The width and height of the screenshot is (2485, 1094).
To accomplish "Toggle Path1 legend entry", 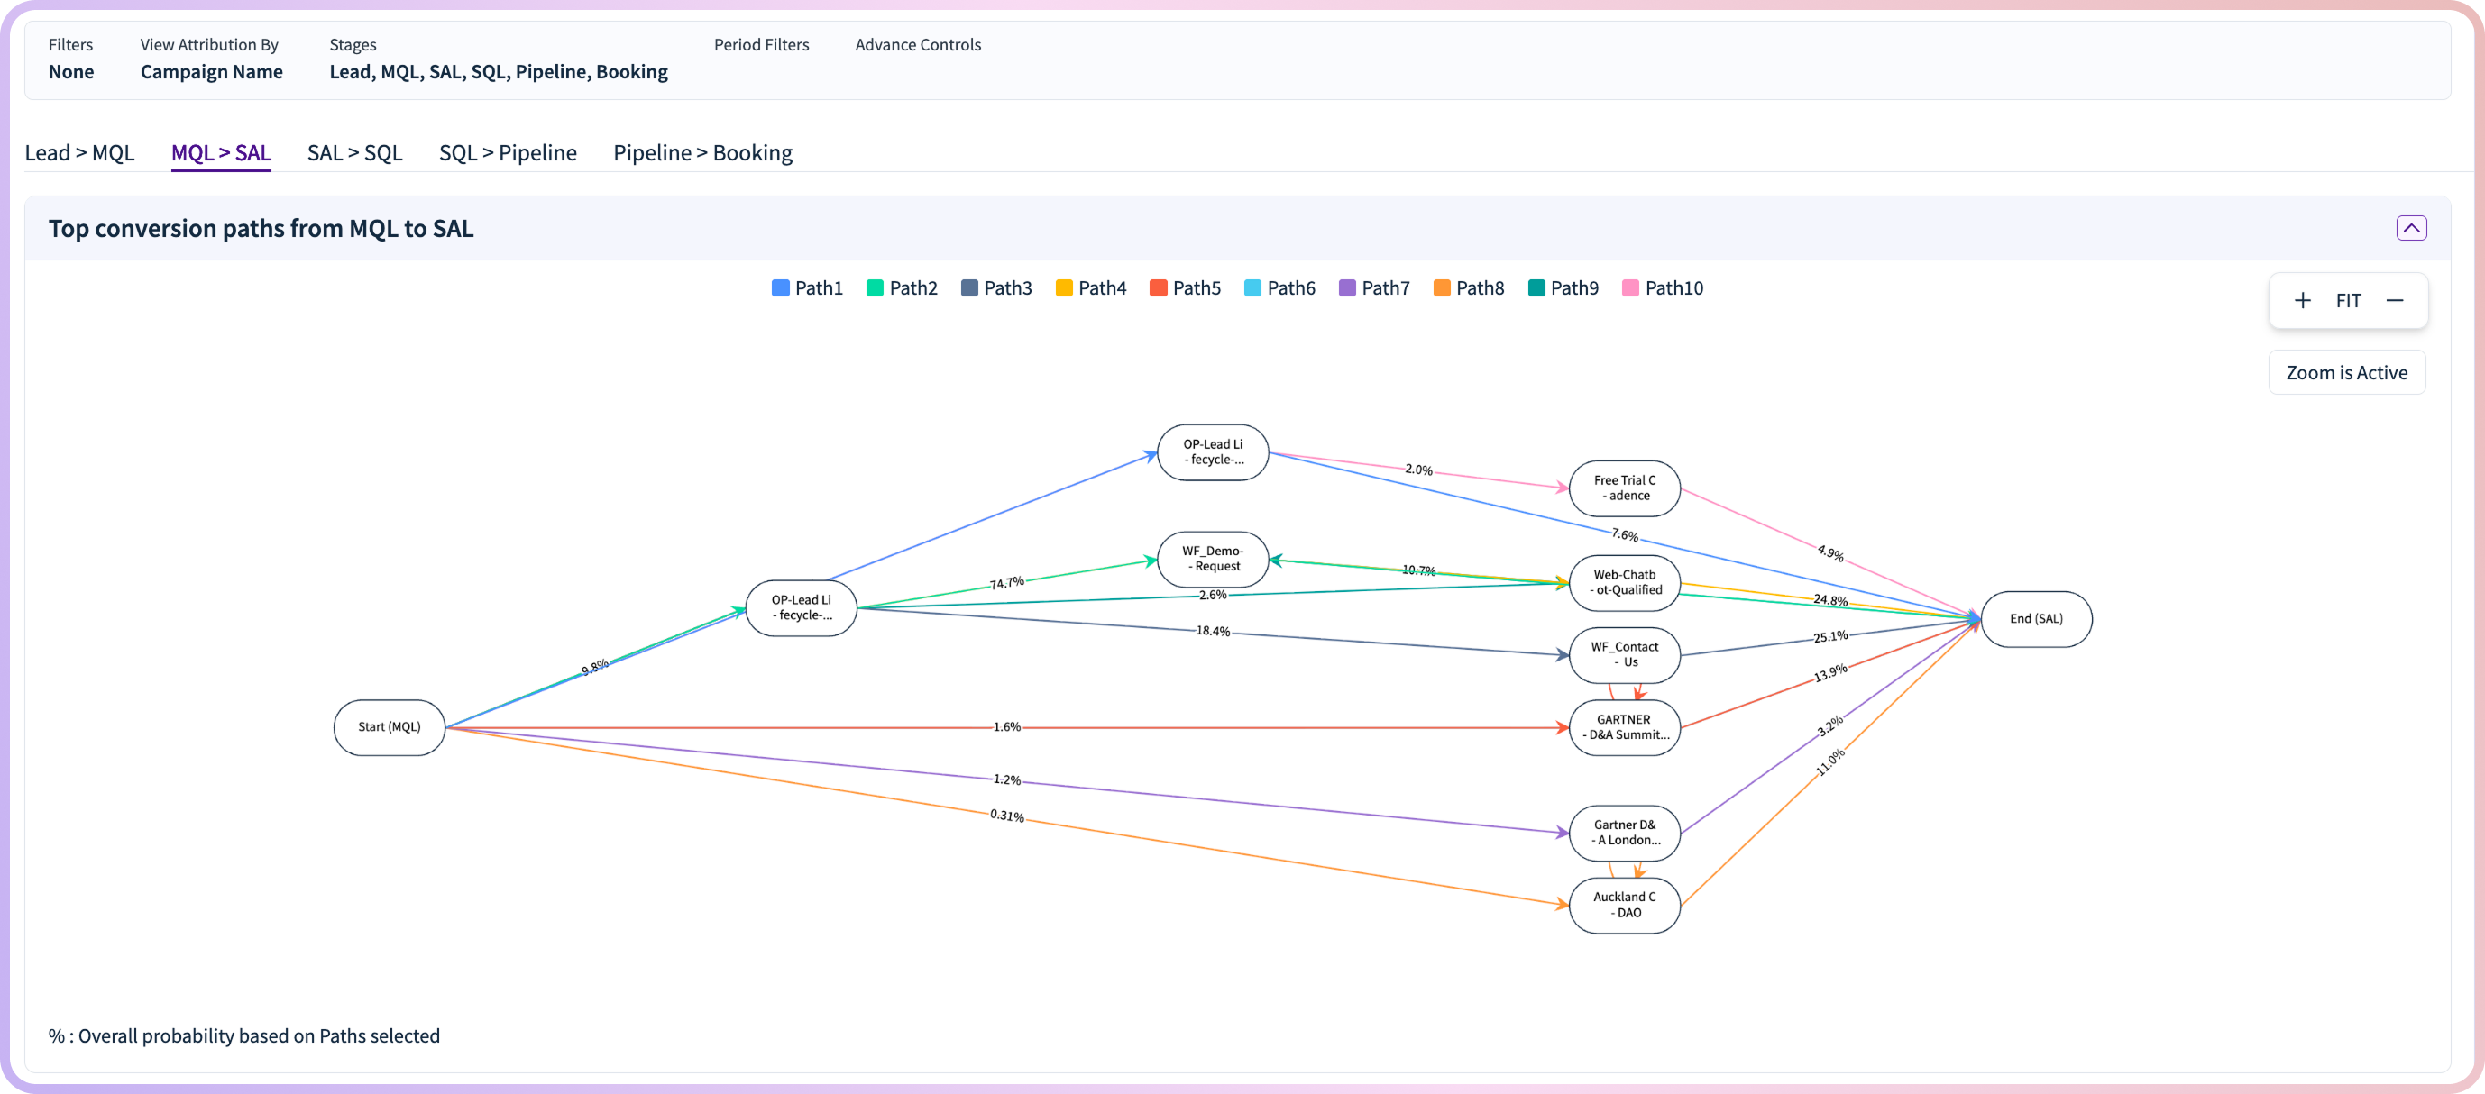I will 807,288.
